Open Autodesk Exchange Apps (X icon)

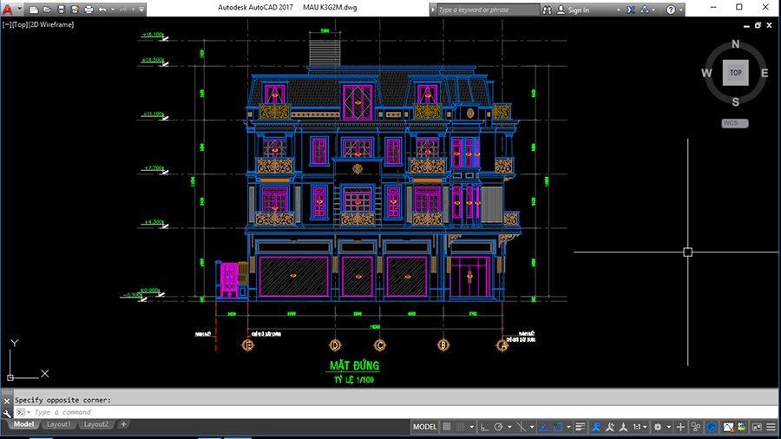(x=631, y=10)
